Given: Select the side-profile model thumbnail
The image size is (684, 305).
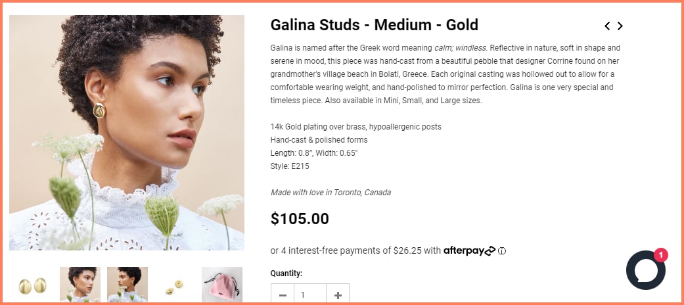Looking at the screenshot, I should [x=127, y=284].
